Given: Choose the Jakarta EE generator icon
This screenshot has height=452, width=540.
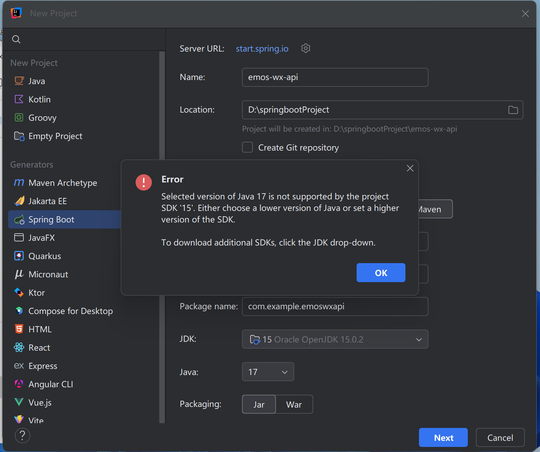Looking at the screenshot, I should pos(19,201).
